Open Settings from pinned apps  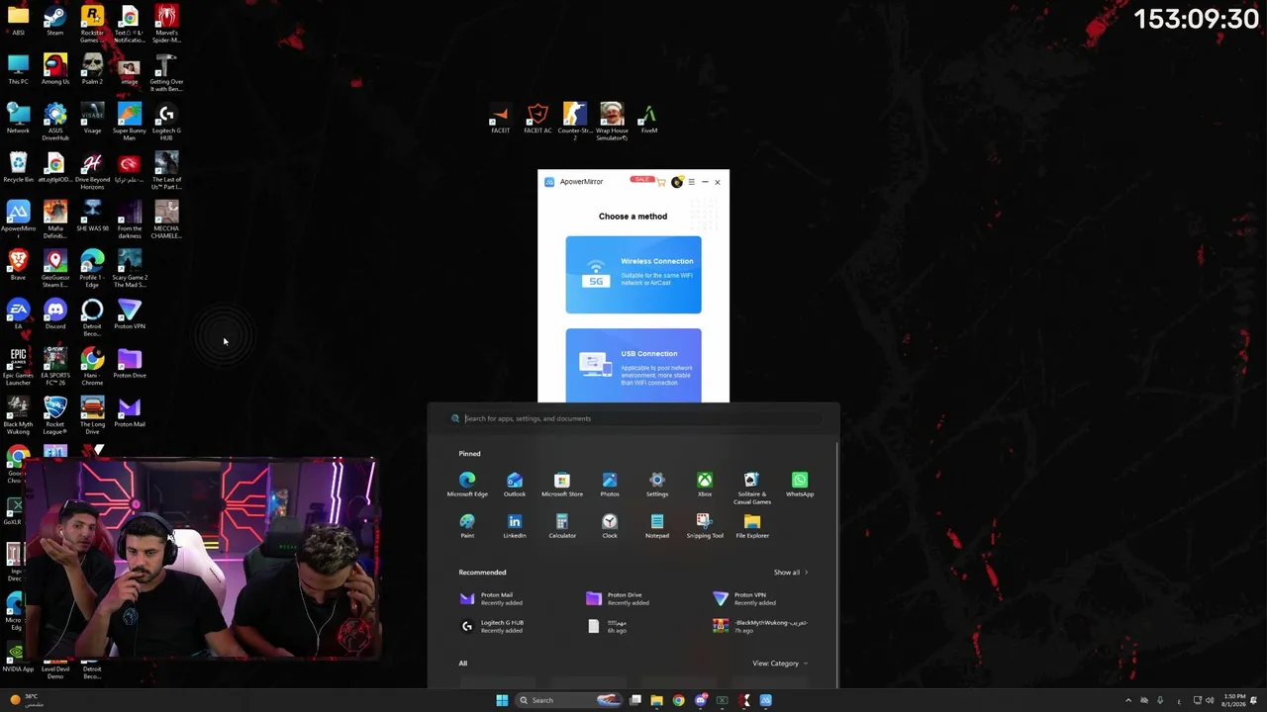coord(657,485)
